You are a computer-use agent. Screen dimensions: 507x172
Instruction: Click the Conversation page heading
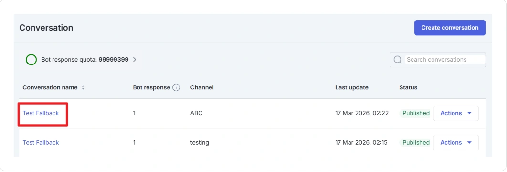coord(46,28)
